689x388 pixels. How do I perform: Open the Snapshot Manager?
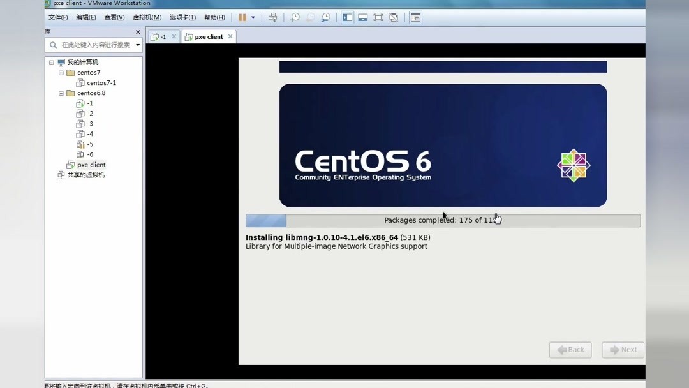click(x=326, y=17)
